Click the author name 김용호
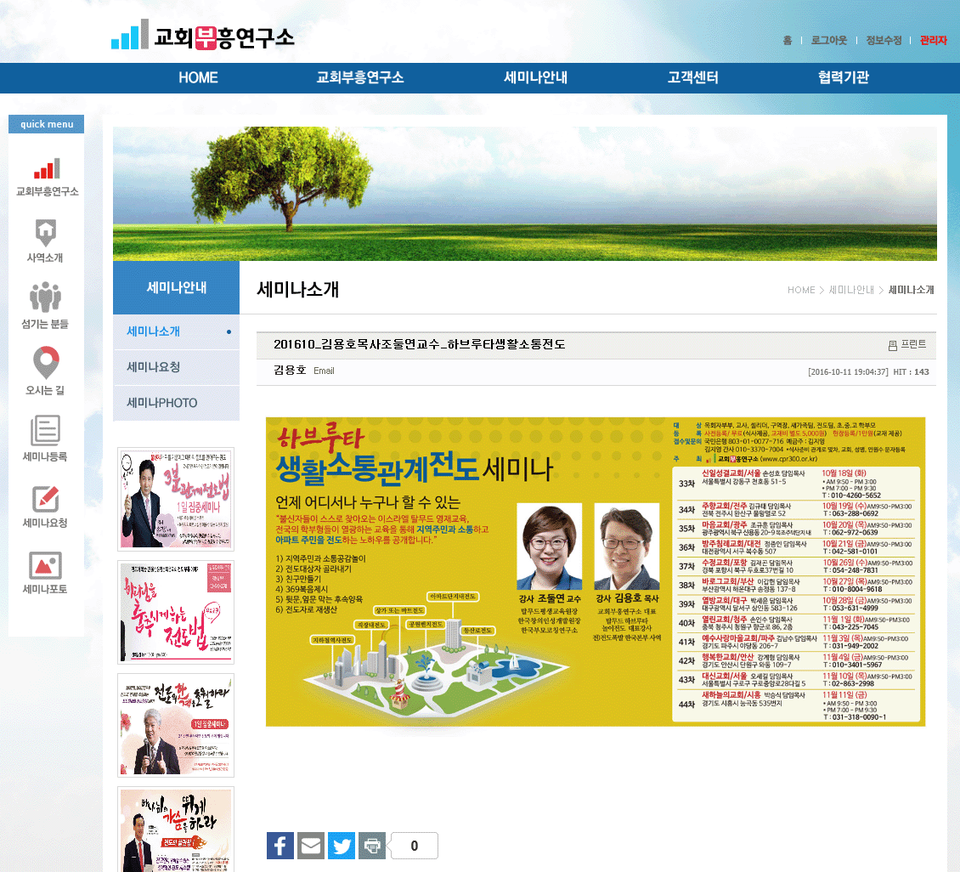The height and width of the screenshot is (872, 960). point(290,370)
